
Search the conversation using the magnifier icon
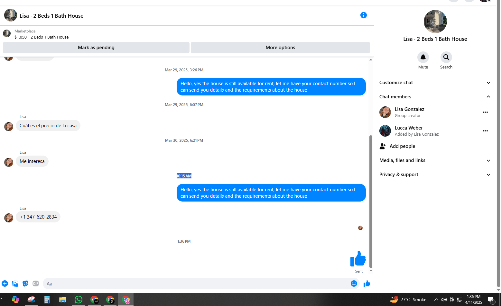(446, 57)
